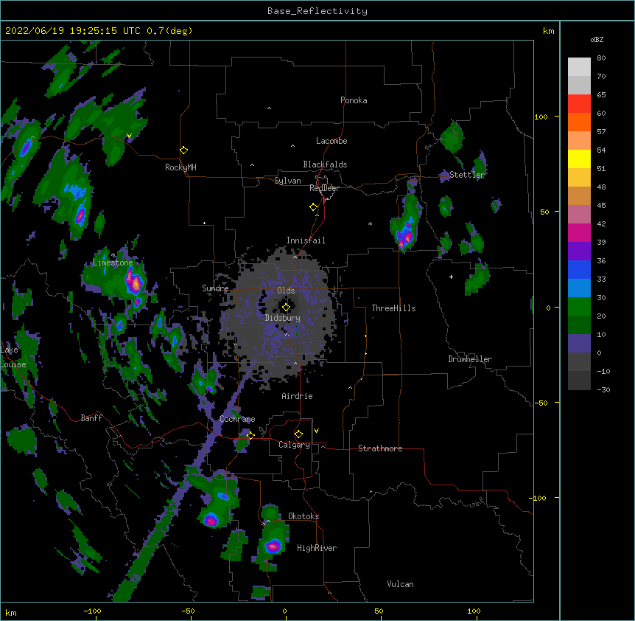Viewport: 635px width, 621px height.
Task: Click the Limestone label
Action: point(113,263)
